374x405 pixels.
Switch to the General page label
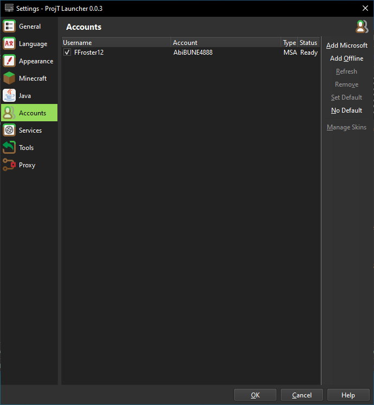pos(30,27)
